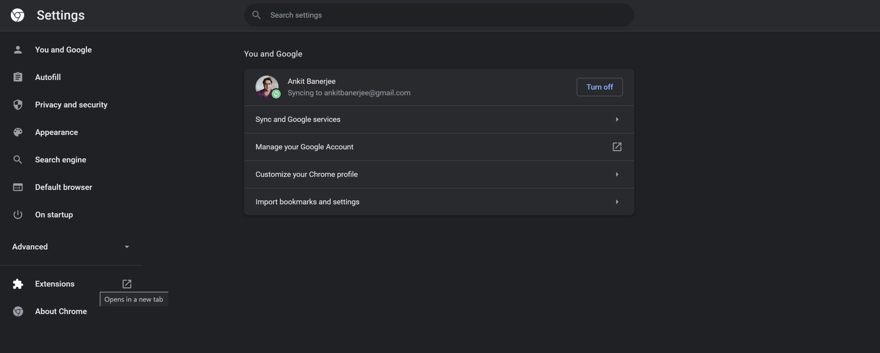
Task: Select Search engine in sidebar
Action: [x=60, y=160]
